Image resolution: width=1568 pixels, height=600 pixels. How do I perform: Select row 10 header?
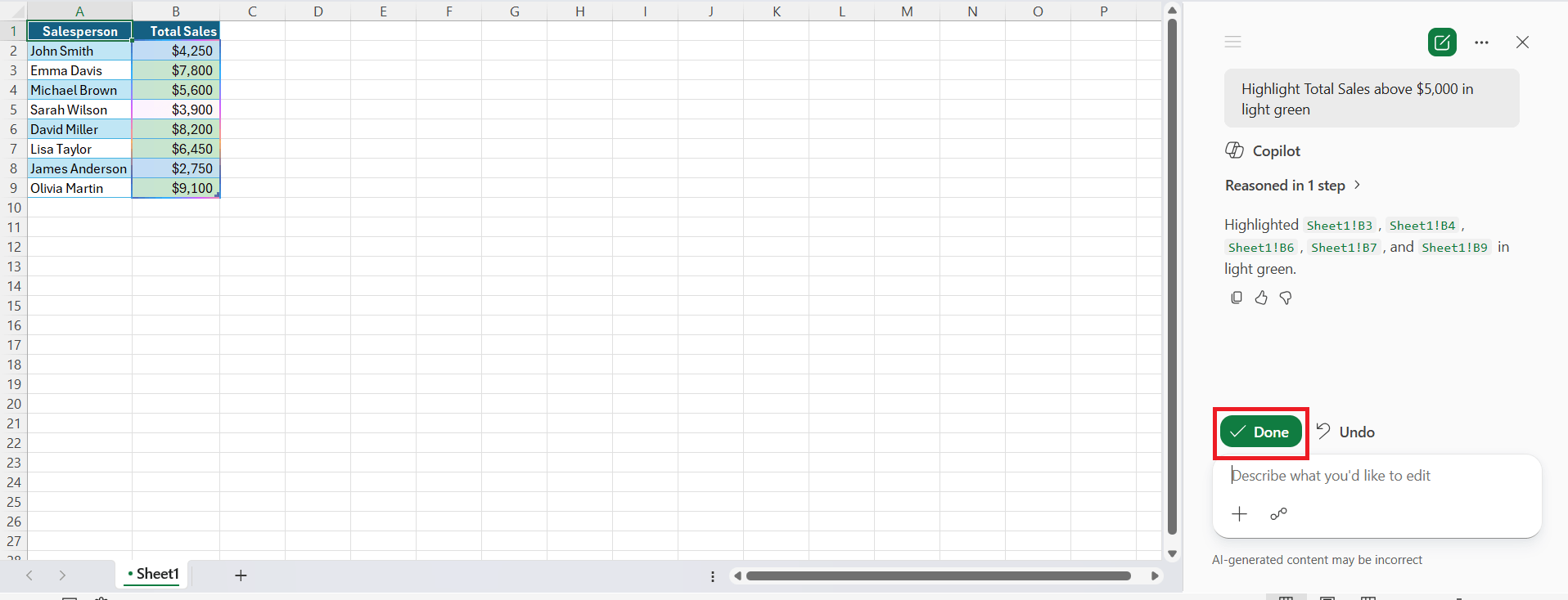click(13, 208)
